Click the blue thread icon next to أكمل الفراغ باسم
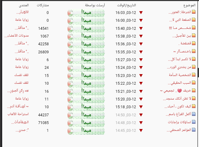 [194, 114]
